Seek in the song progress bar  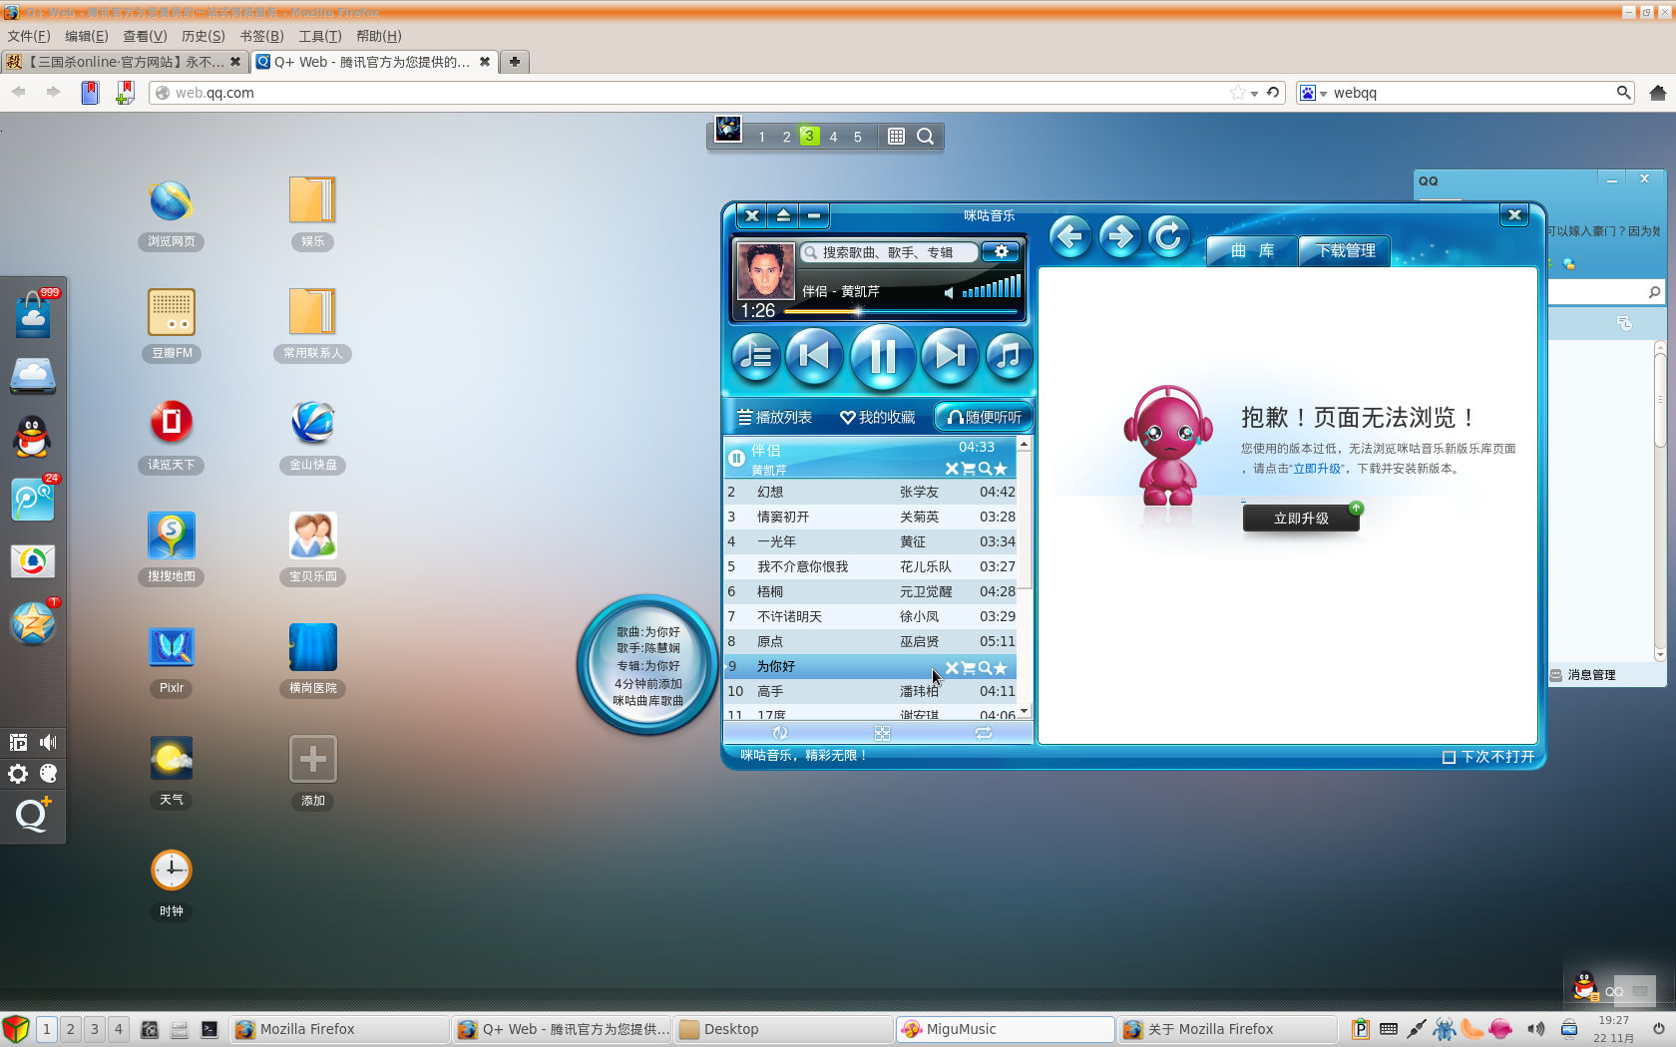pyautogui.click(x=901, y=312)
